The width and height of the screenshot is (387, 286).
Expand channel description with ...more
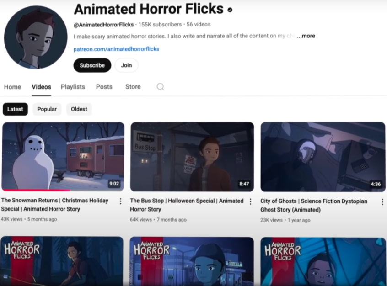(306, 36)
